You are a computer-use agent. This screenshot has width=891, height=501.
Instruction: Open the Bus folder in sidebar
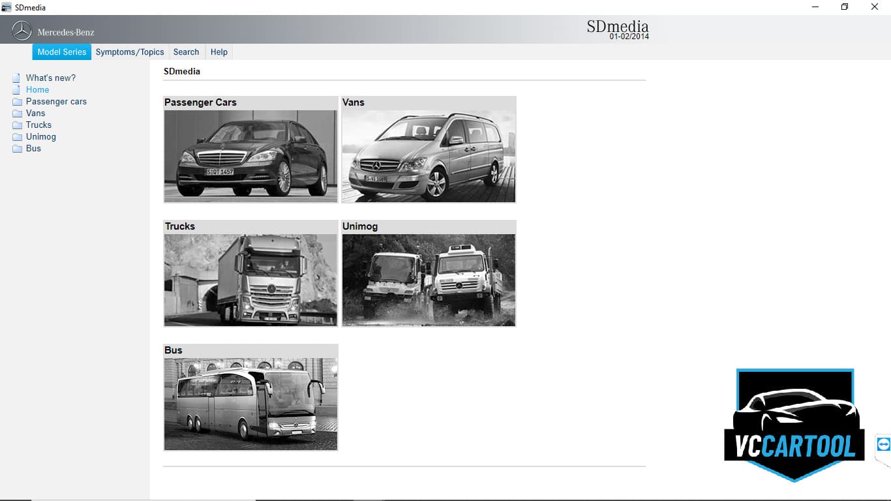(33, 148)
